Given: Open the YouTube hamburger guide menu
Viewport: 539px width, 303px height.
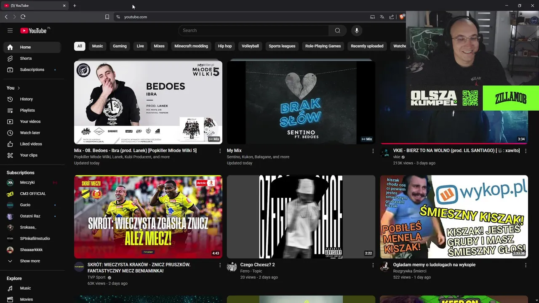Looking at the screenshot, I should pos(10,30).
